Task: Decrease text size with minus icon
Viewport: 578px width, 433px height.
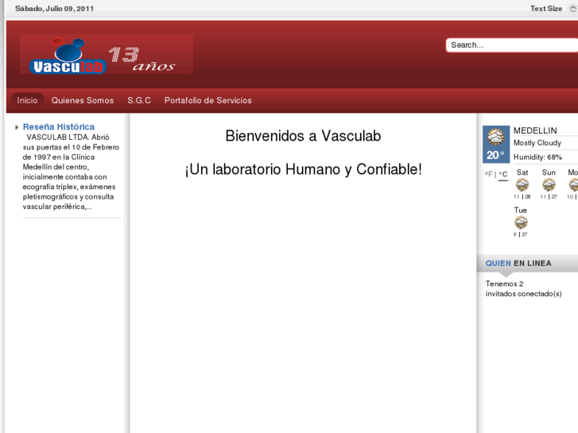Action: 573,9
